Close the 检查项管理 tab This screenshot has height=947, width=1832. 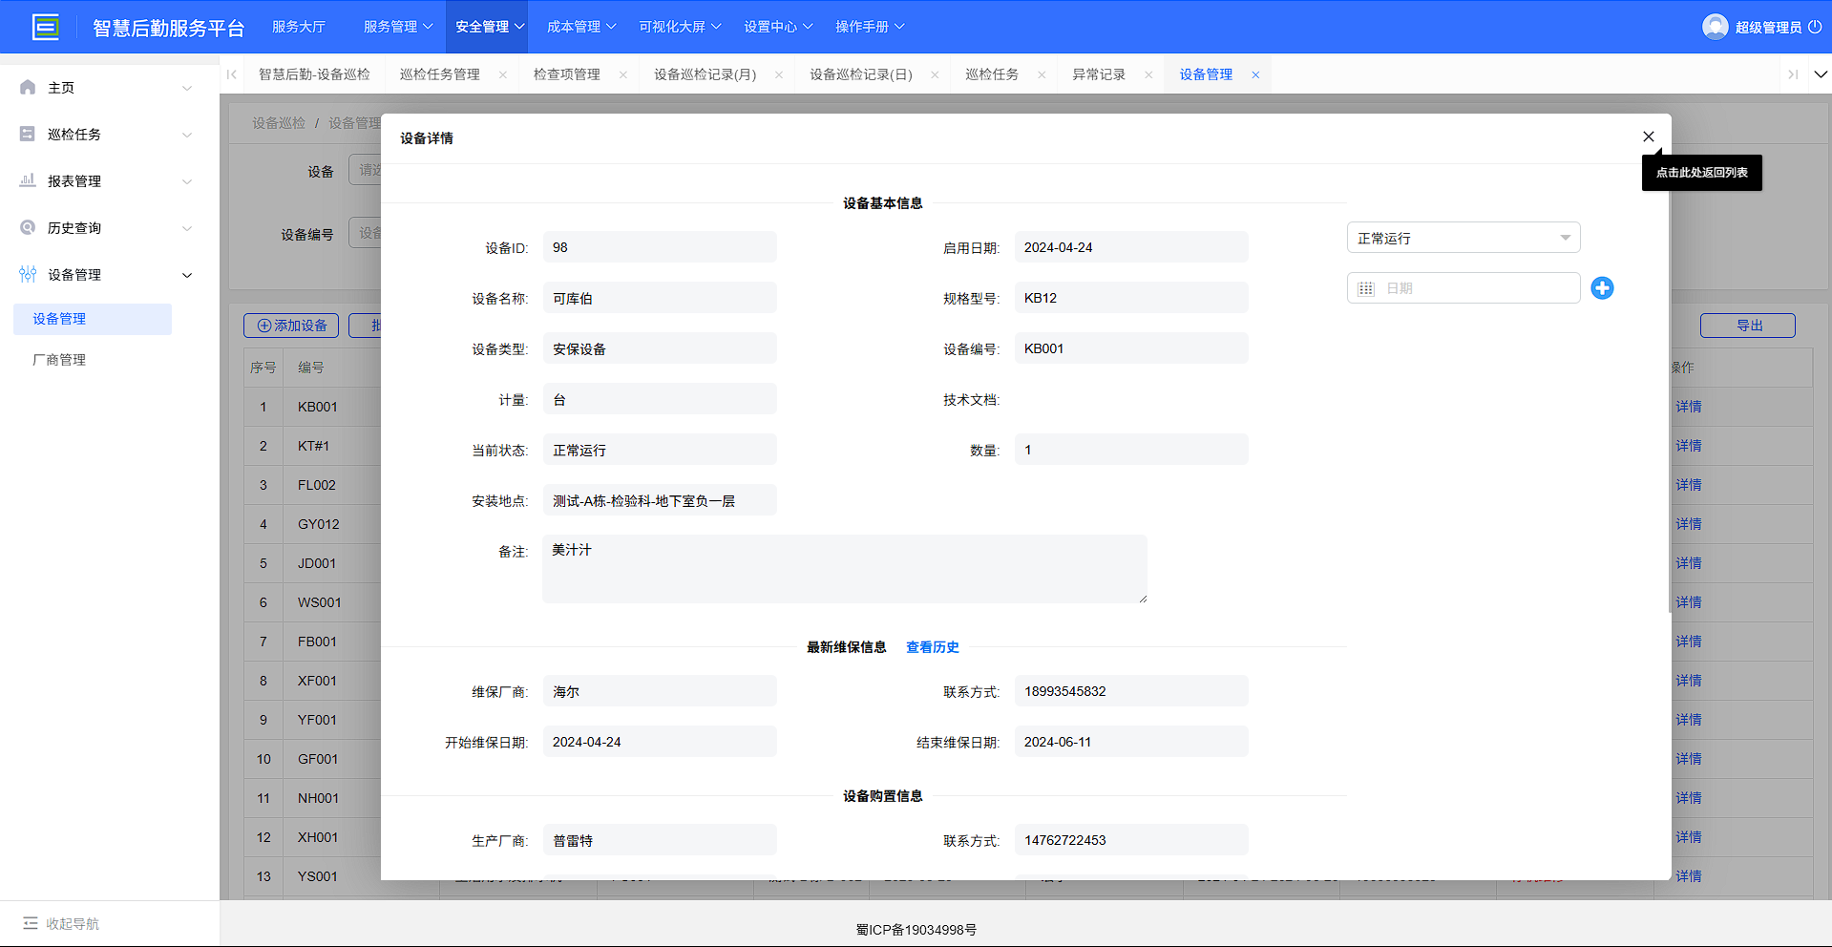(623, 74)
